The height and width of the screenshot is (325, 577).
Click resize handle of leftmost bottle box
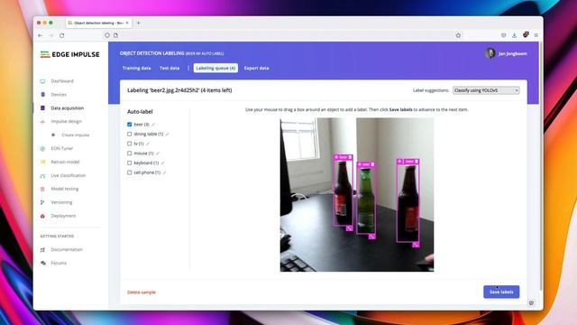tap(349, 228)
